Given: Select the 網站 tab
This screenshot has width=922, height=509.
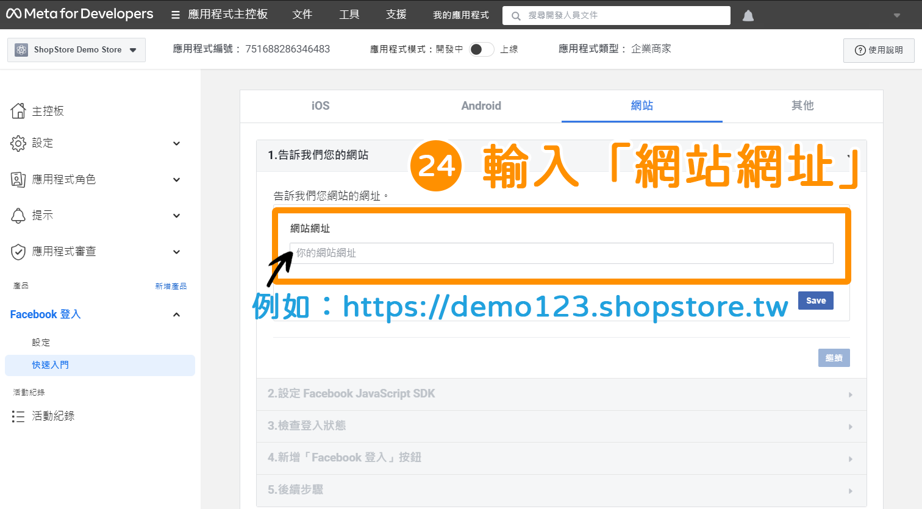Looking at the screenshot, I should click(x=642, y=106).
